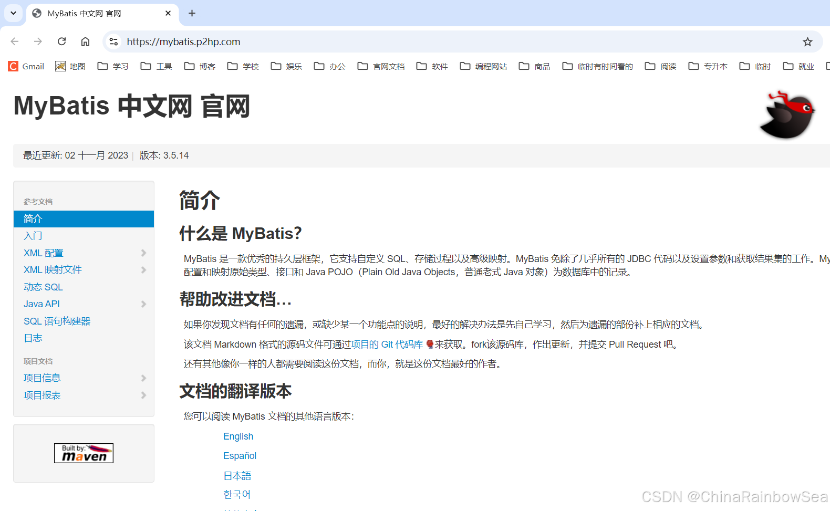Go back to the previous page
830x511 pixels.
tap(15, 41)
